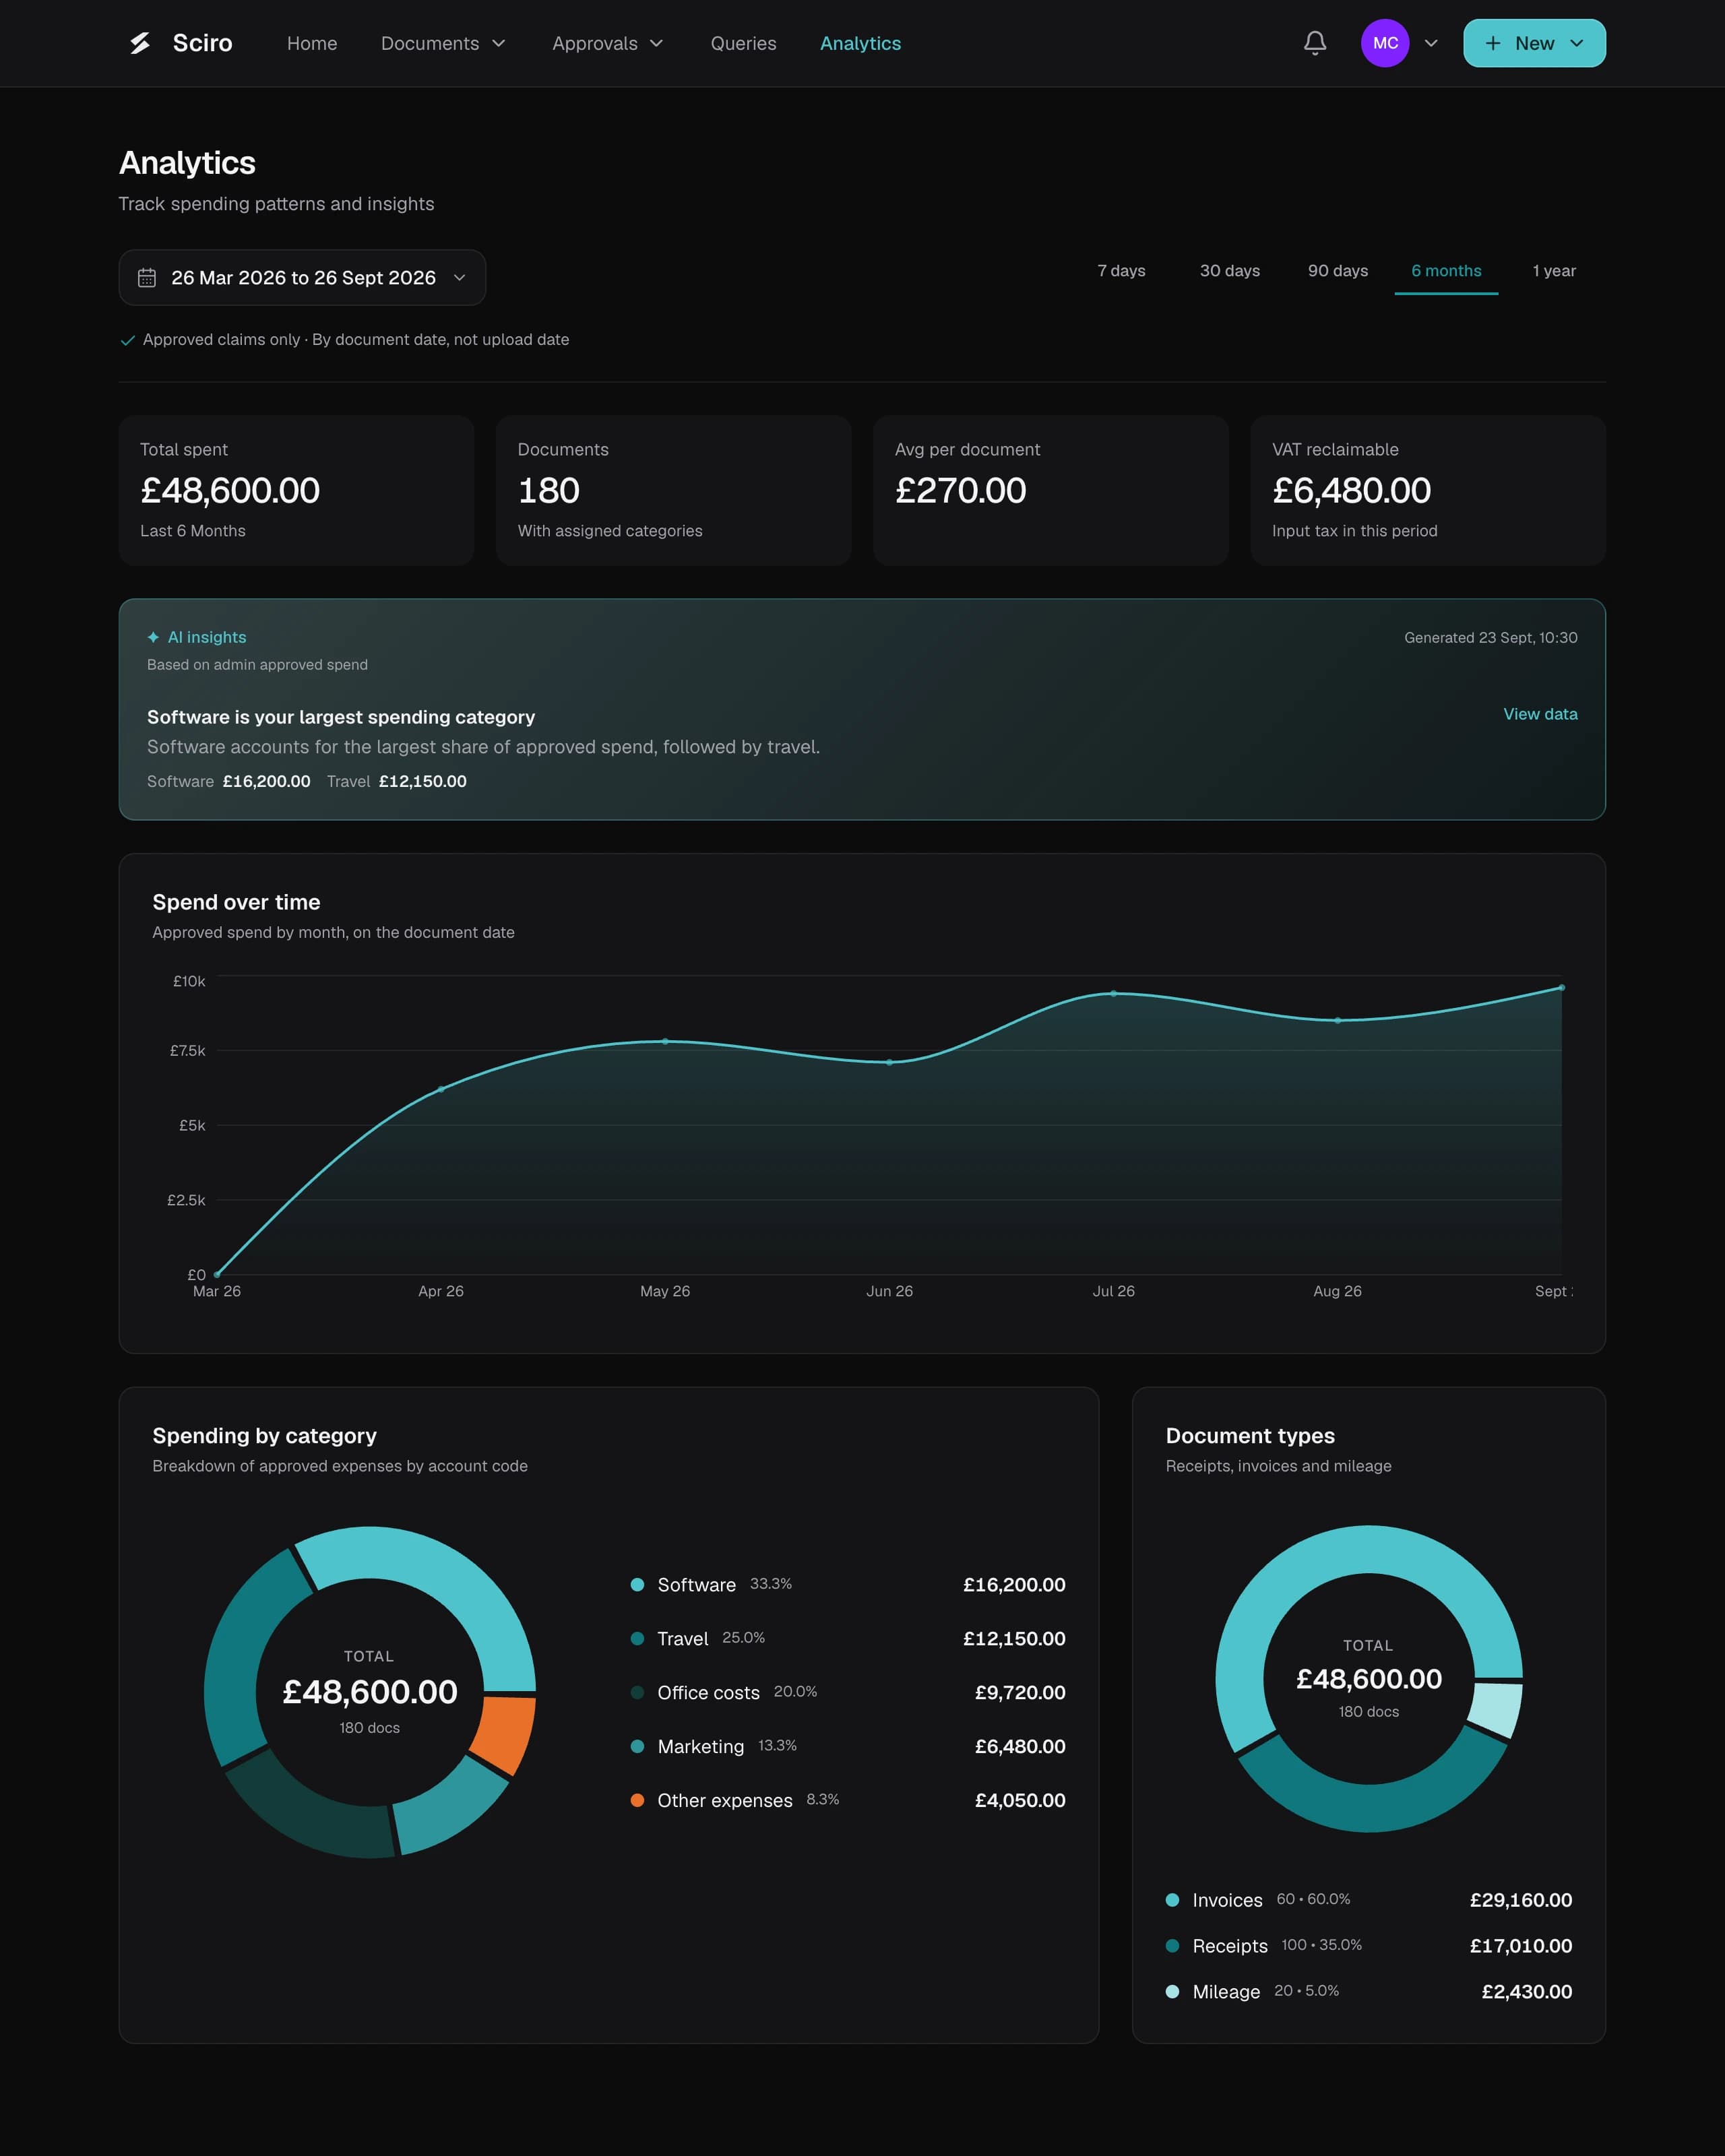This screenshot has height=2156, width=1725.
Task: Open the date range dropdown 26 Mar 2026
Action: tap(302, 278)
